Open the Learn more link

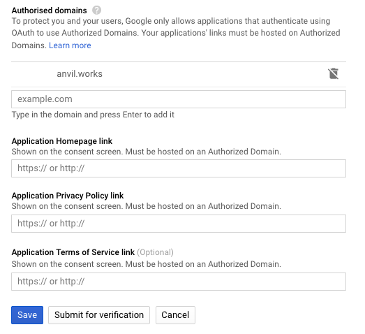click(x=70, y=45)
